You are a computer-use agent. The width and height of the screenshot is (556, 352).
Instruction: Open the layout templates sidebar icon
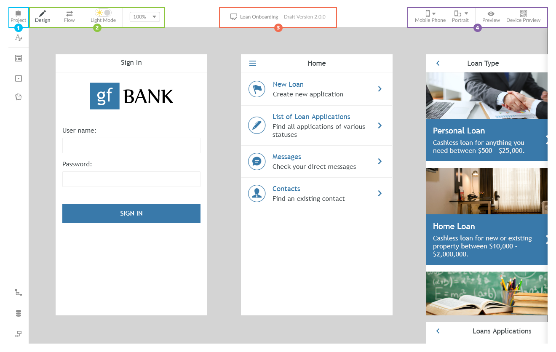click(19, 58)
